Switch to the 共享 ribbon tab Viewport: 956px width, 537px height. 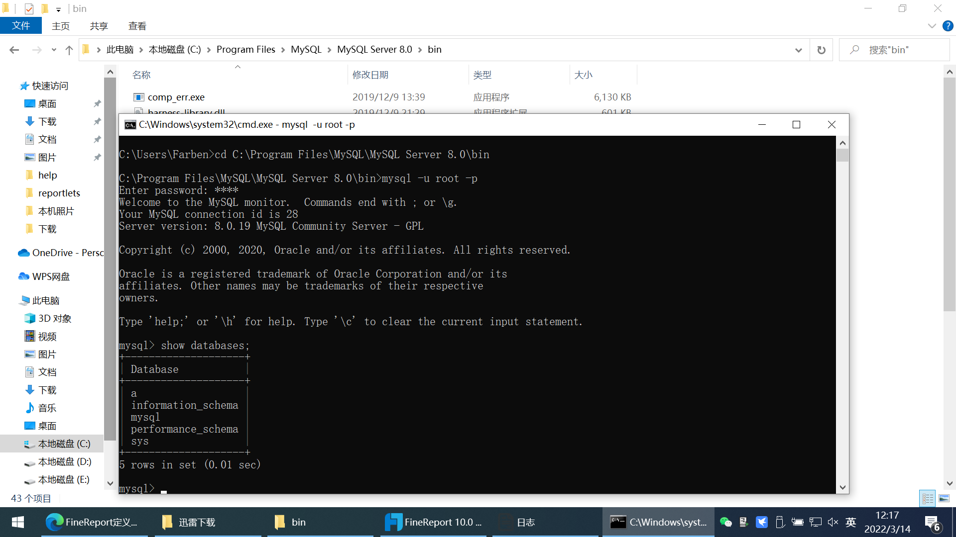pyautogui.click(x=99, y=26)
